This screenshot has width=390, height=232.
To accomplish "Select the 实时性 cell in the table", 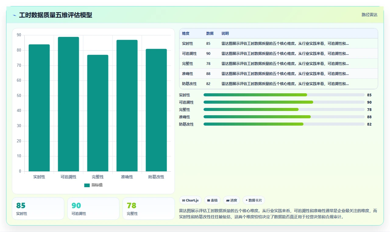I will [x=188, y=44].
